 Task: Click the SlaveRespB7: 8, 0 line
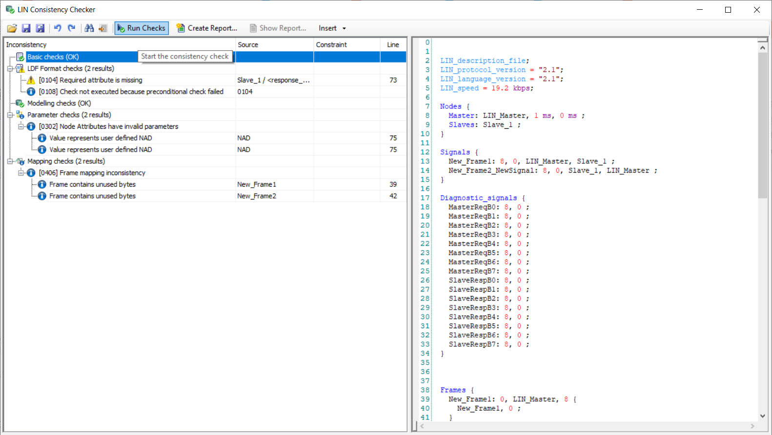coord(488,344)
